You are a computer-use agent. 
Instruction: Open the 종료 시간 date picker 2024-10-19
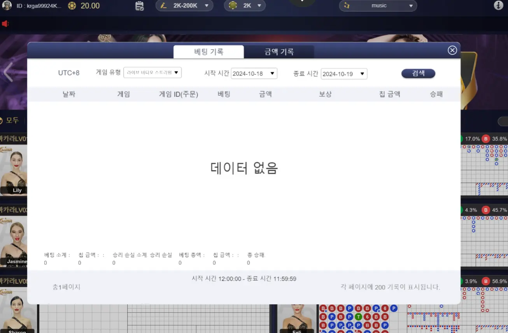coord(344,74)
